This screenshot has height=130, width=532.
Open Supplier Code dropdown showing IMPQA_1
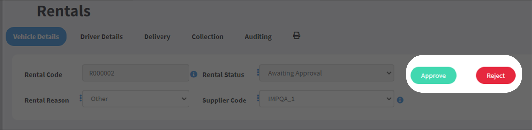coord(327,99)
